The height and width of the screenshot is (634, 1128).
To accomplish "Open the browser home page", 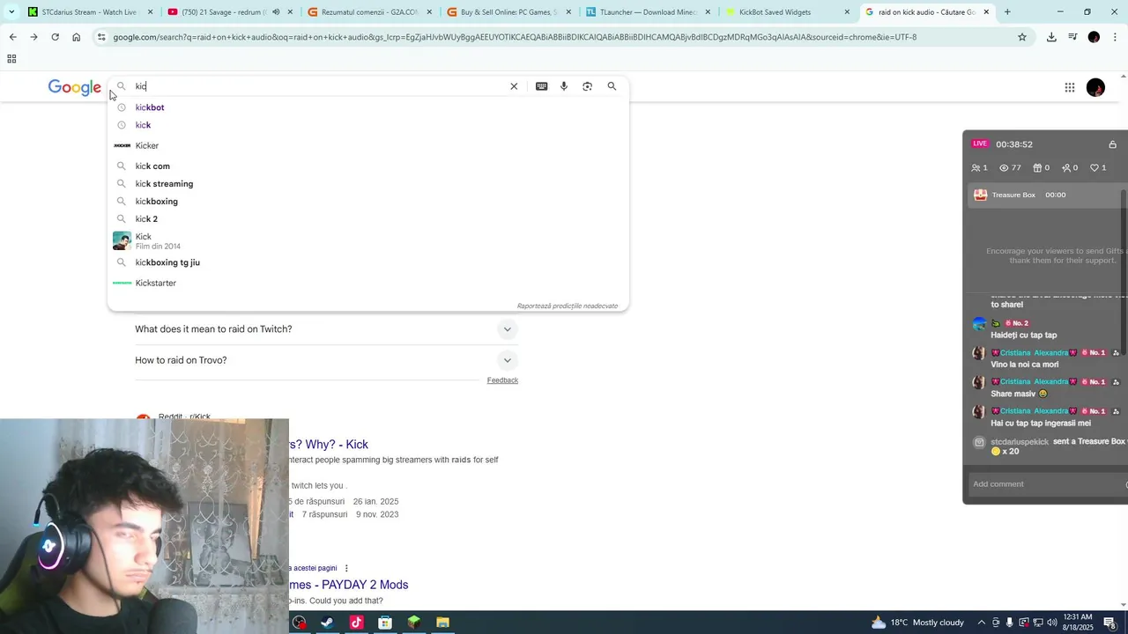I will pos(77,37).
